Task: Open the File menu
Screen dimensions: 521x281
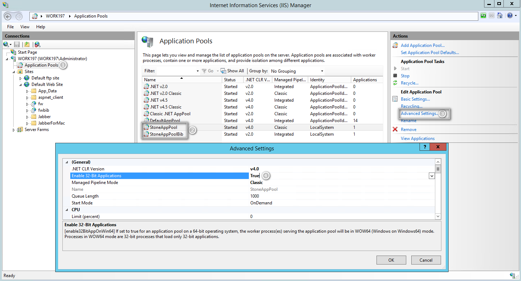Action: tap(10, 27)
